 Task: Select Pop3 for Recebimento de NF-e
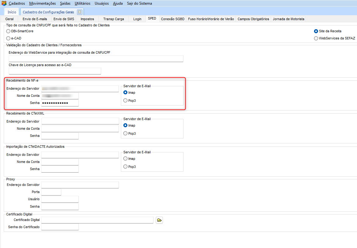click(126, 101)
